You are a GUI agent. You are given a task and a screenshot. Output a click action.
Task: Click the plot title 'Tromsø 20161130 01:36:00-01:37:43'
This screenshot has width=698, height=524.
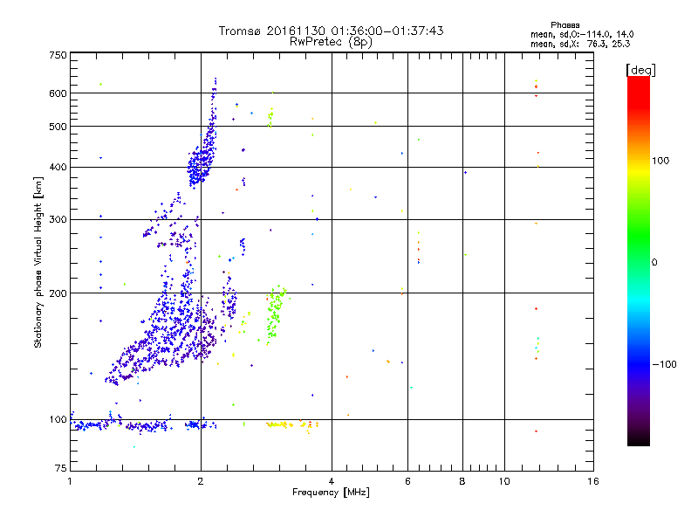(x=331, y=31)
